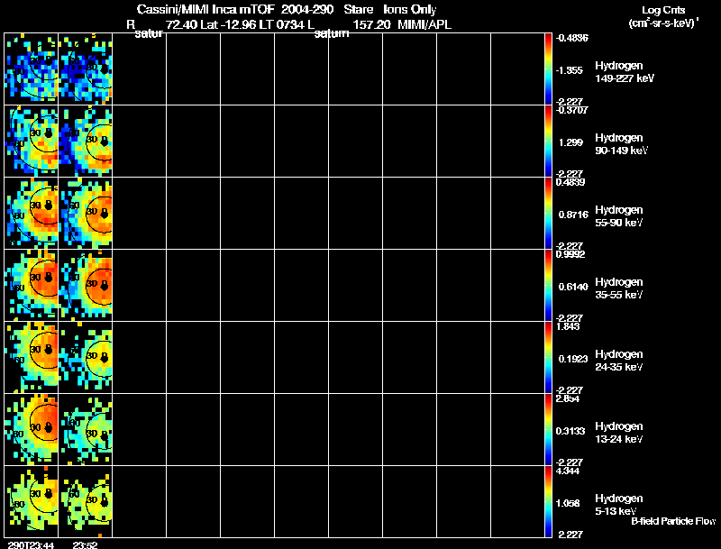Screen dimensions: 721x549
Task: Select the color bar for Hydrogen 24-35 keV
Action: point(548,358)
